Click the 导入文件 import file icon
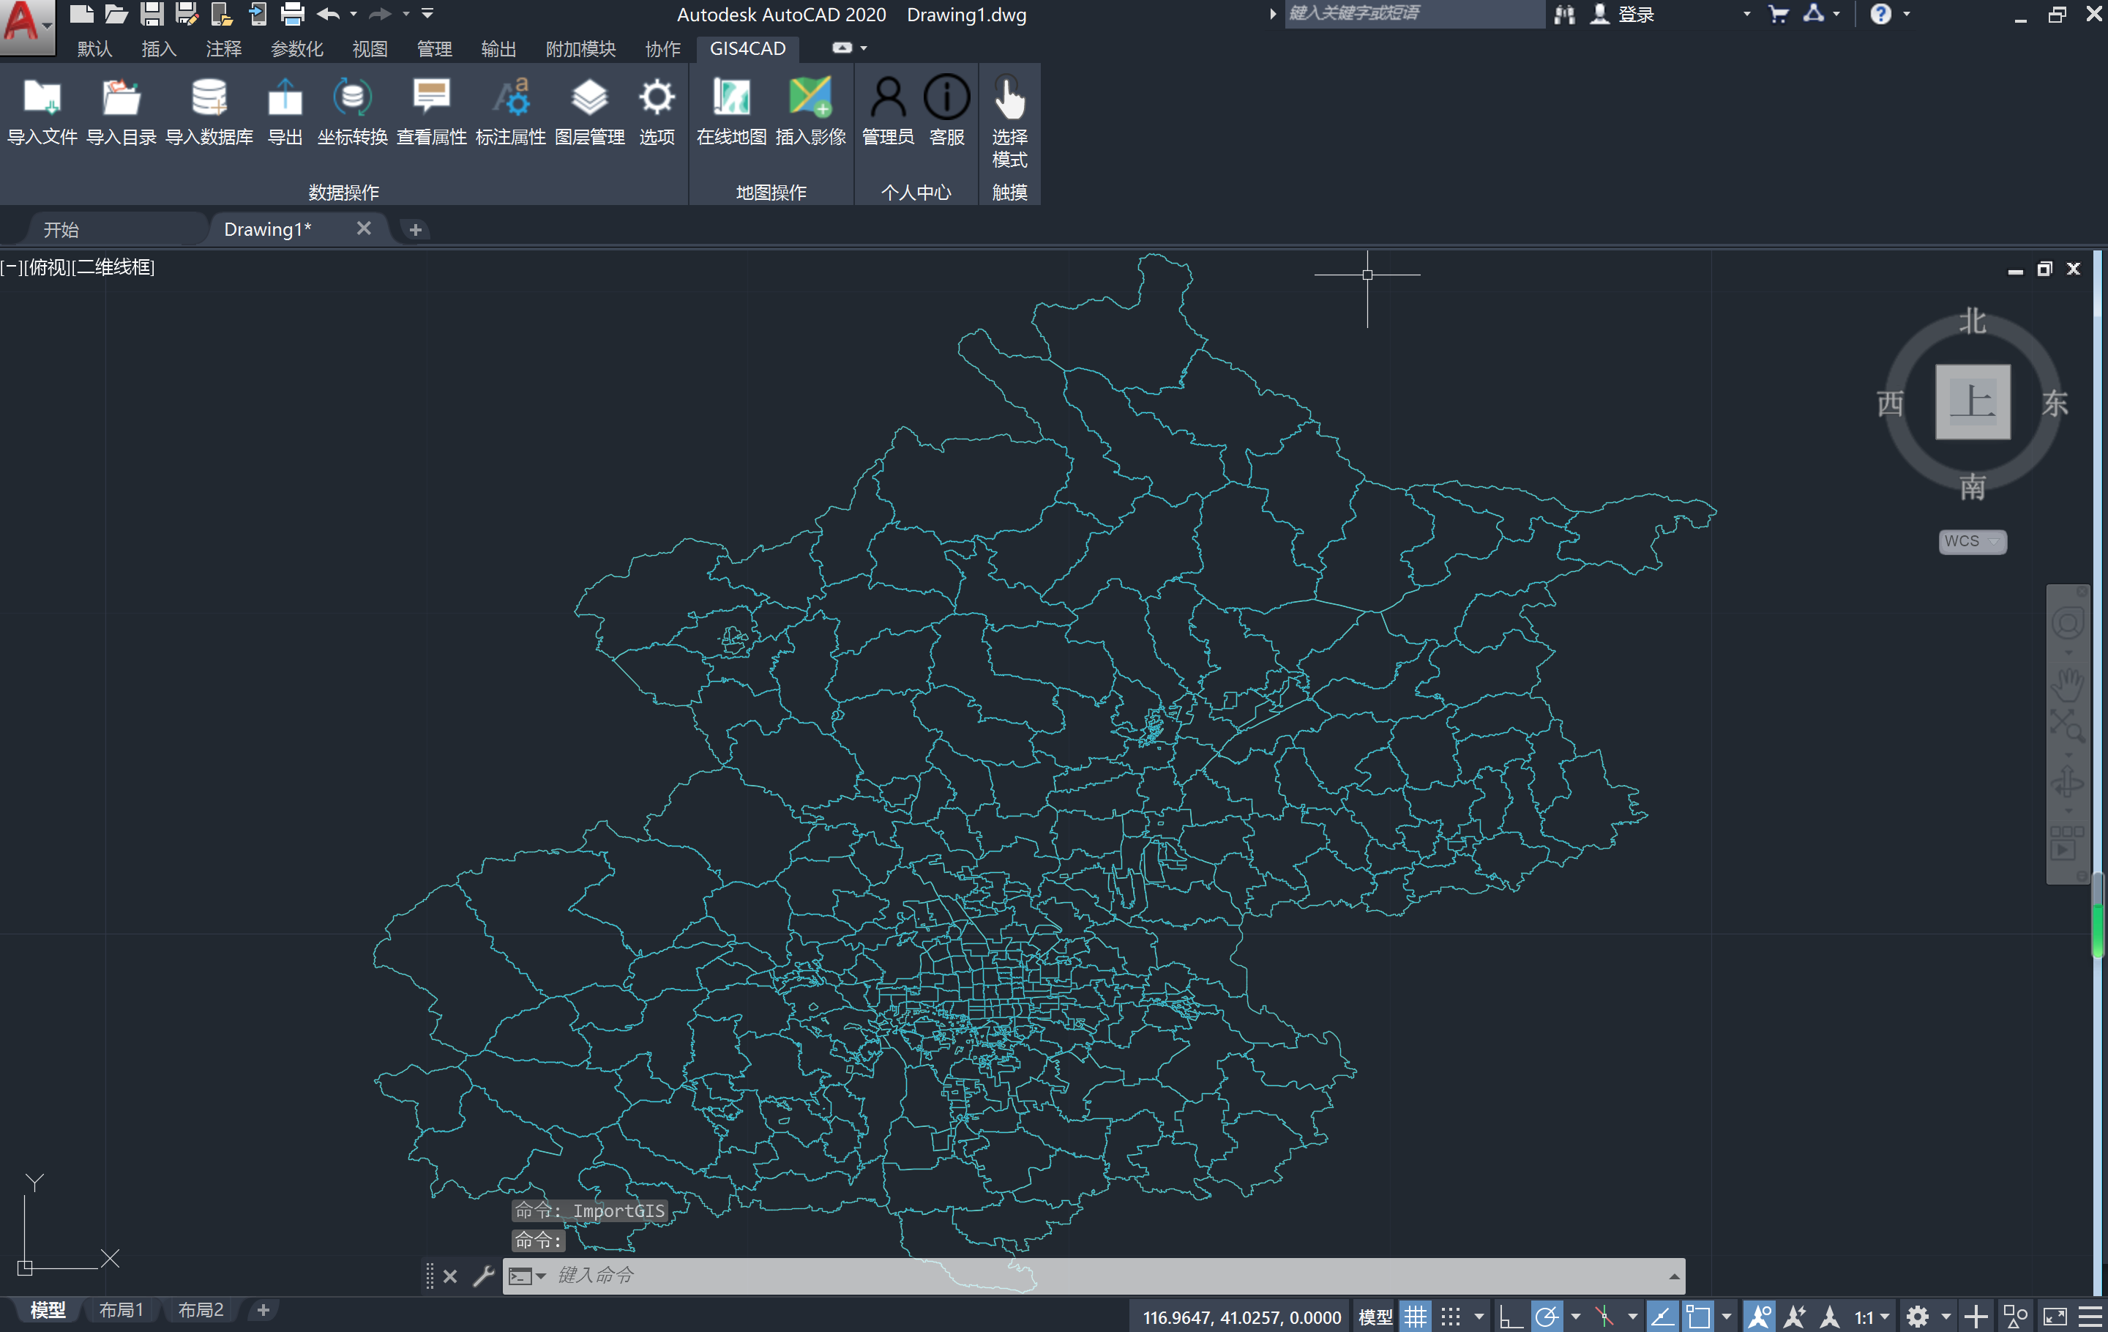2108x1332 pixels. pyautogui.click(x=42, y=98)
